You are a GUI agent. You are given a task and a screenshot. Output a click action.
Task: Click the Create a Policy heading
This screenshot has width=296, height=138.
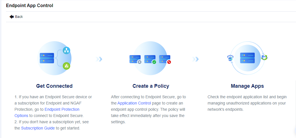click(151, 86)
